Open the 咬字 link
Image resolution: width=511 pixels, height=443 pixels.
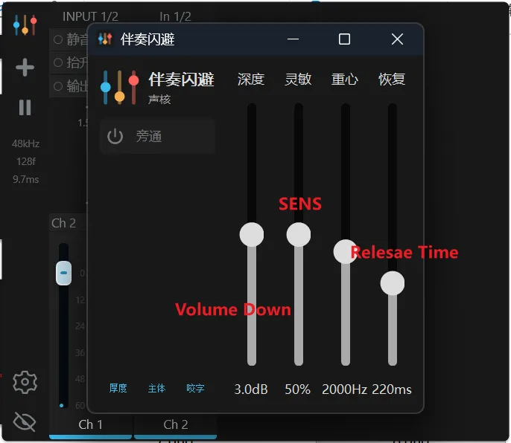tap(195, 388)
